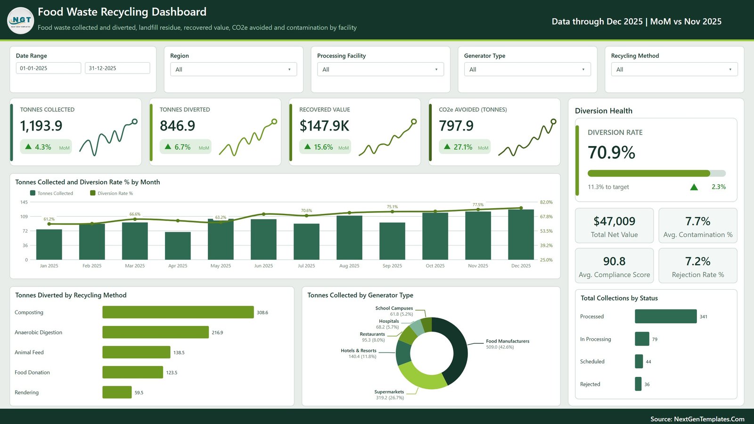Click the start date field 01-01-2025
Image resolution: width=754 pixels, height=424 pixels.
(49, 68)
